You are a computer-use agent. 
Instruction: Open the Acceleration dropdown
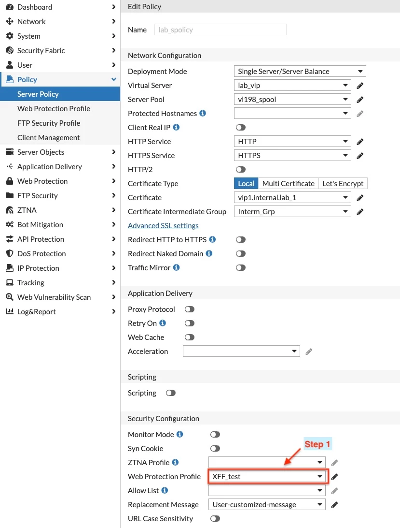point(241,351)
